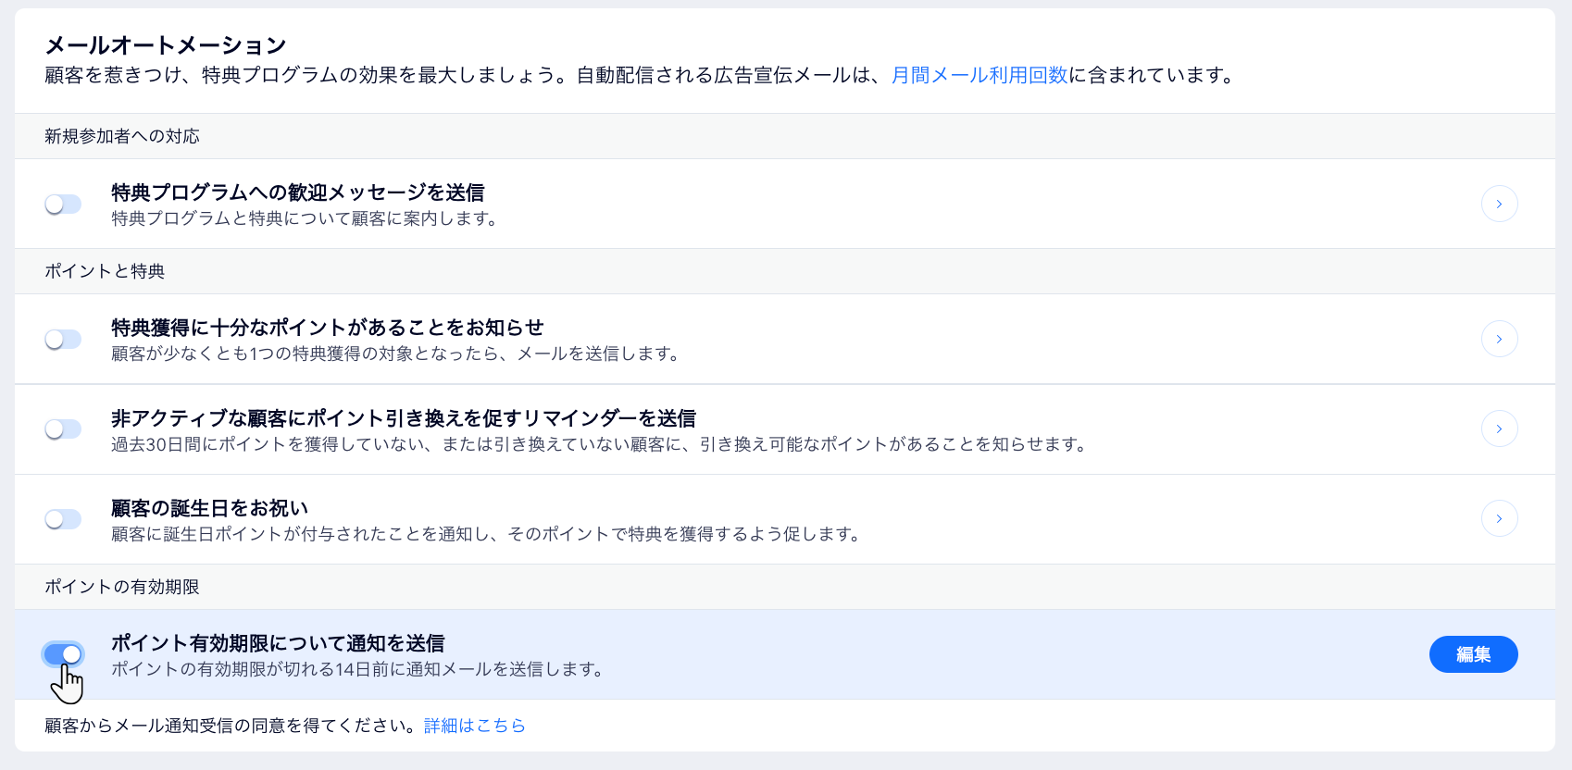This screenshot has width=1572, height=770.
Task: Click the ポイント有効期限 notification description
Action: [356, 670]
